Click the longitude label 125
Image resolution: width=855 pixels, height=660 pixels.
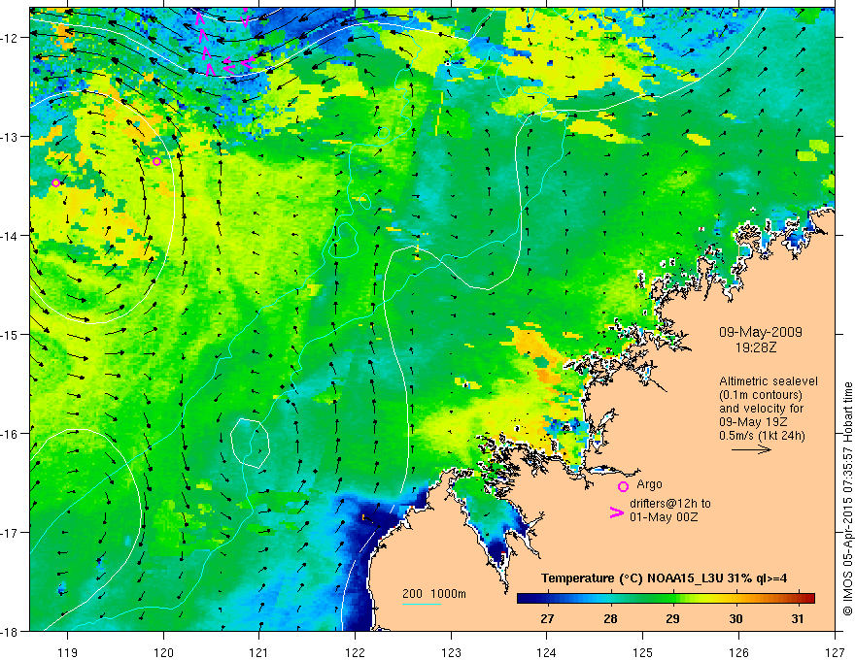(643, 652)
